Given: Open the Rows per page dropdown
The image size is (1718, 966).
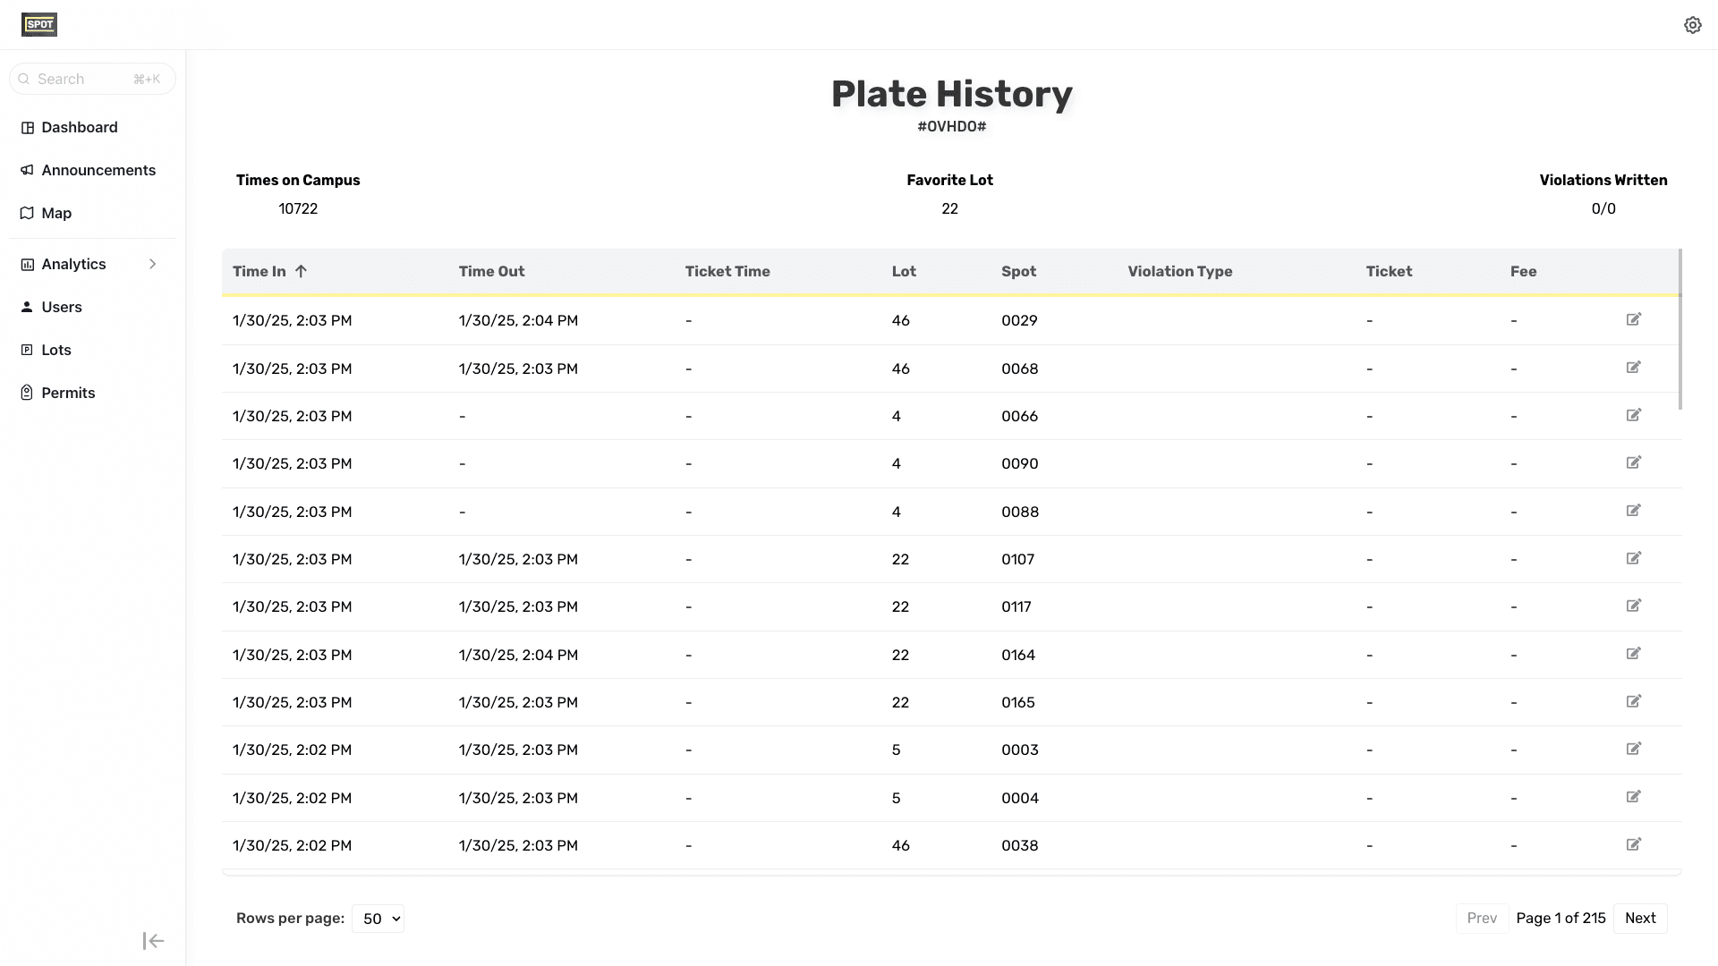Looking at the screenshot, I should 378,919.
